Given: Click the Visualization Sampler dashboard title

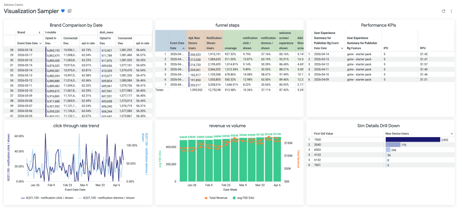Looking at the screenshot, I should [31, 11].
